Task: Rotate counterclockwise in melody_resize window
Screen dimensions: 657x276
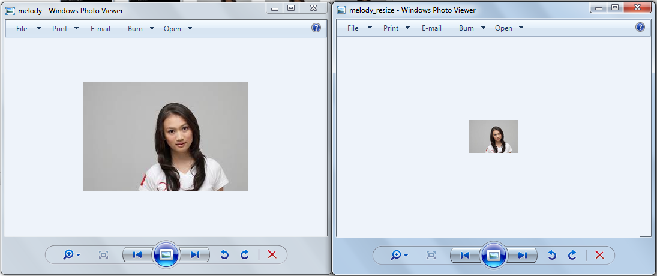Action: [x=552, y=254]
